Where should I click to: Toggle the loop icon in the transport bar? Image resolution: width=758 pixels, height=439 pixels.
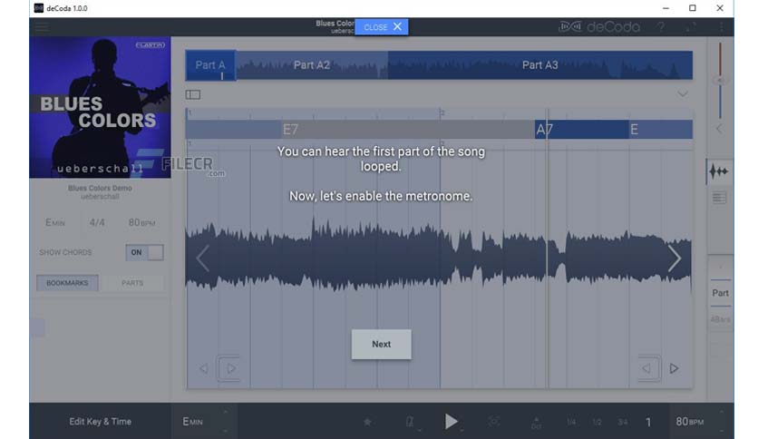(493, 422)
